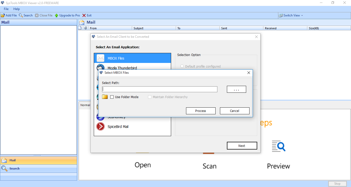The width and height of the screenshot is (351, 187).
Task: Select the SpiceBird Mail client icon
Action: (100, 126)
